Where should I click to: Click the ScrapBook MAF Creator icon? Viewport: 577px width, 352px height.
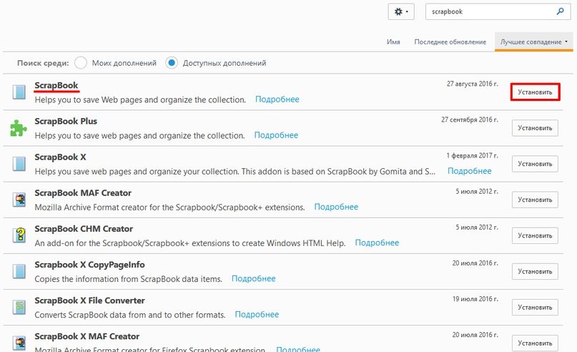[19, 200]
